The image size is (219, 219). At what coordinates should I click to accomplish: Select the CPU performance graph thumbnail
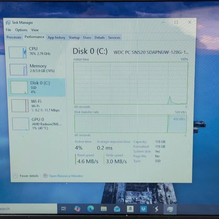pyautogui.click(x=17, y=52)
